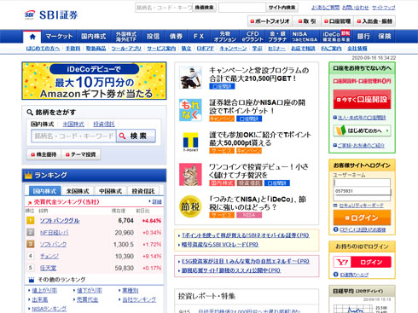Focus the ユーザーネーム input field
This screenshot has width=418, height=313.
click(x=362, y=183)
